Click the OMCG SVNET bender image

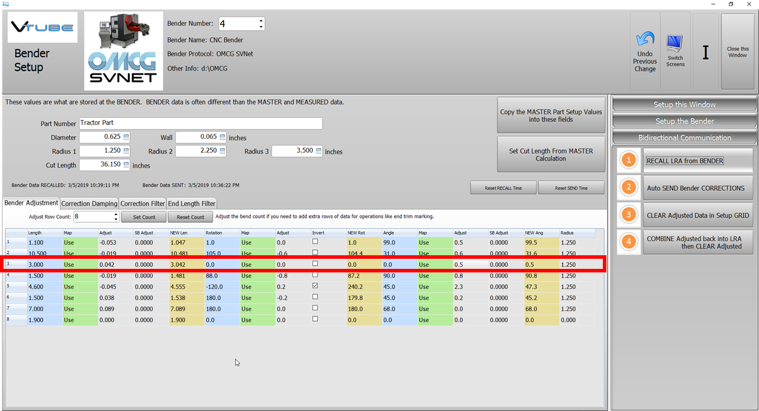click(122, 49)
